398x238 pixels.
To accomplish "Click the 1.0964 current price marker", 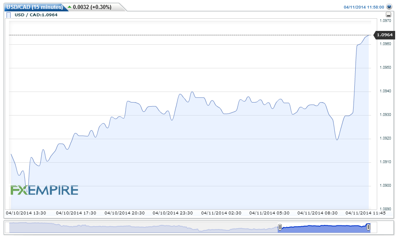I will tap(385, 35).
